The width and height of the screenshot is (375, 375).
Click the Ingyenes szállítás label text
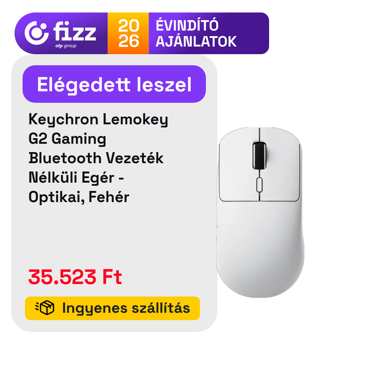coord(126,308)
